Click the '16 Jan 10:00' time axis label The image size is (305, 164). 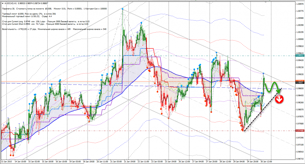[61, 162]
